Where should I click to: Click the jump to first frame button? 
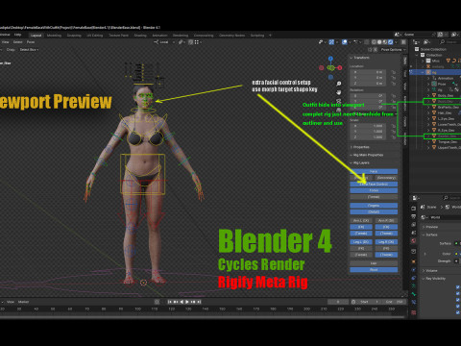pos(170,302)
